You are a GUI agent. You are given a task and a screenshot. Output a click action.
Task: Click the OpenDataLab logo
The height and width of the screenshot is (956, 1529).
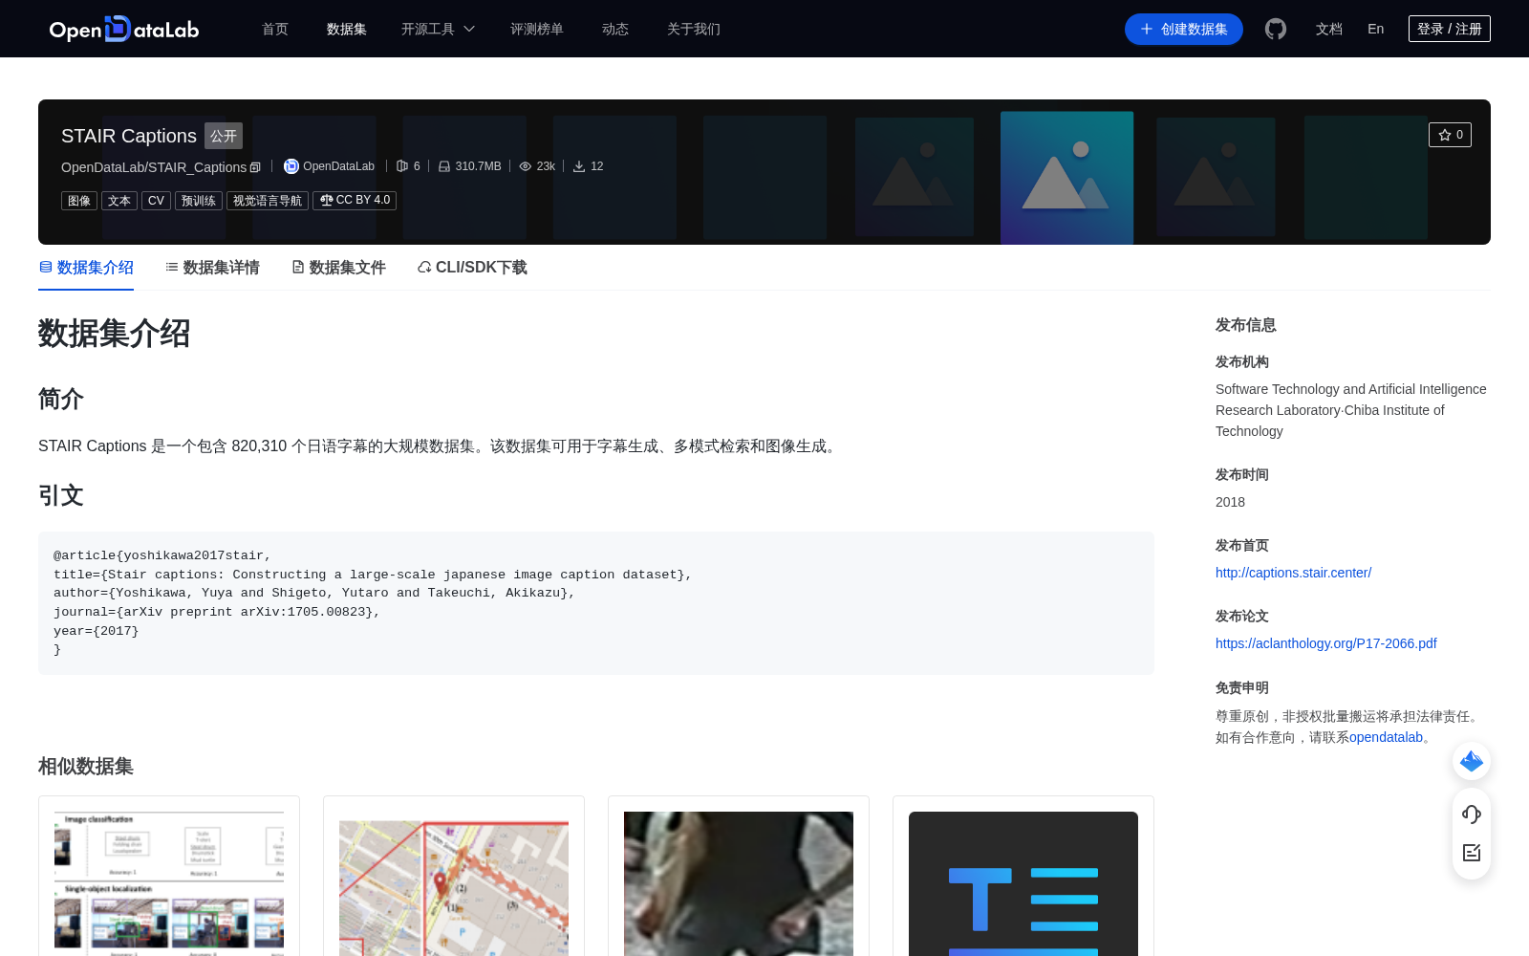124,29
